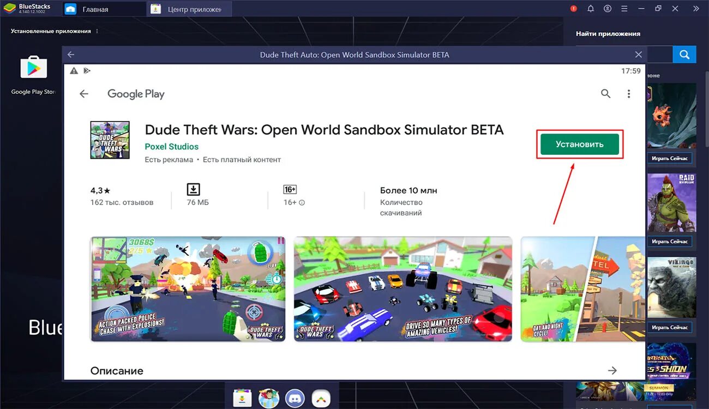Open the day and night cycle screenshot
The image size is (709, 409).
tap(583, 289)
